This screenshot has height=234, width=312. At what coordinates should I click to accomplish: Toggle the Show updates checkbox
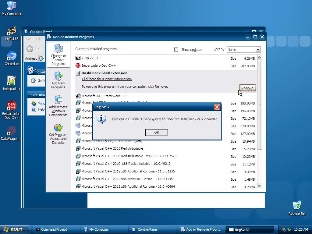(x=176, y=50)
